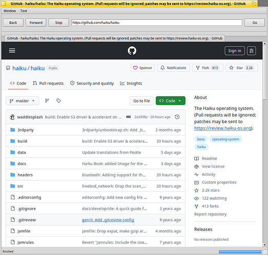268x255 pixels.
Task: Click the URL address input field
Action: tap(157, 22)
